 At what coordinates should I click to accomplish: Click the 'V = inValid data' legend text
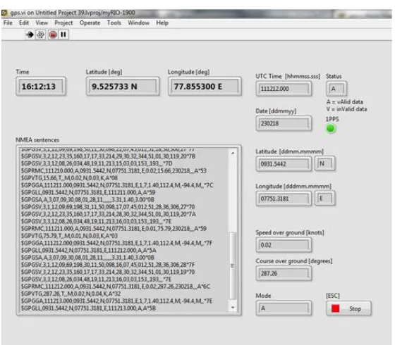[346, 109]
